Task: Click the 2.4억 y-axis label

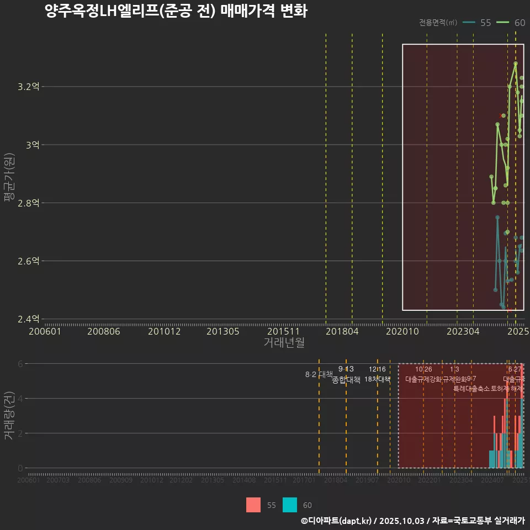Action: (x=29, y=319)
